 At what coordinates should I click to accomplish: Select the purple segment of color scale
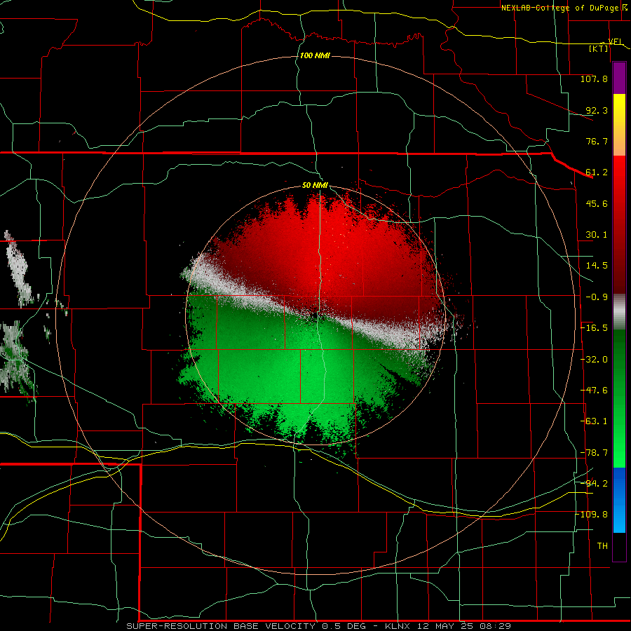(619, 79)
